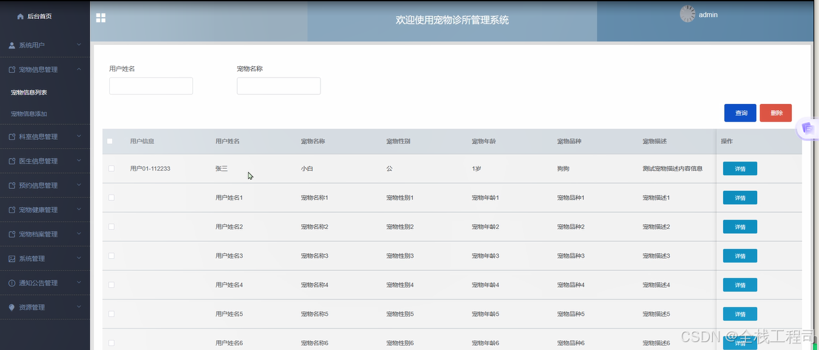Click the 宠物健康管理 sidebar icon
This screenshot has width=819, height=350.
click(x=12, y=210)
